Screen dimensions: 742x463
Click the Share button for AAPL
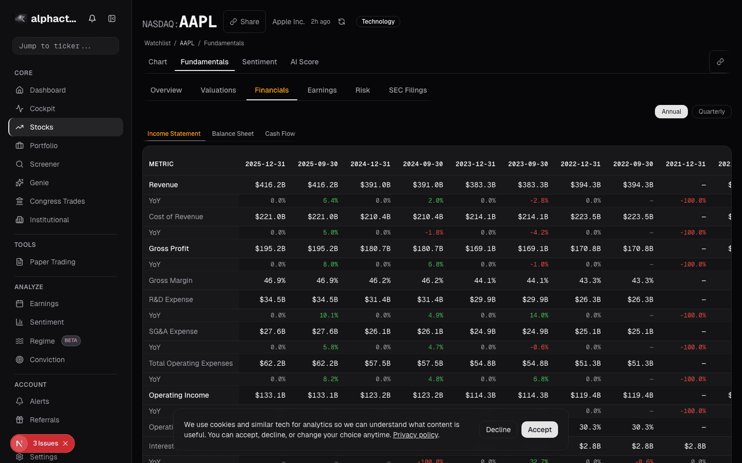pos(244,22)
